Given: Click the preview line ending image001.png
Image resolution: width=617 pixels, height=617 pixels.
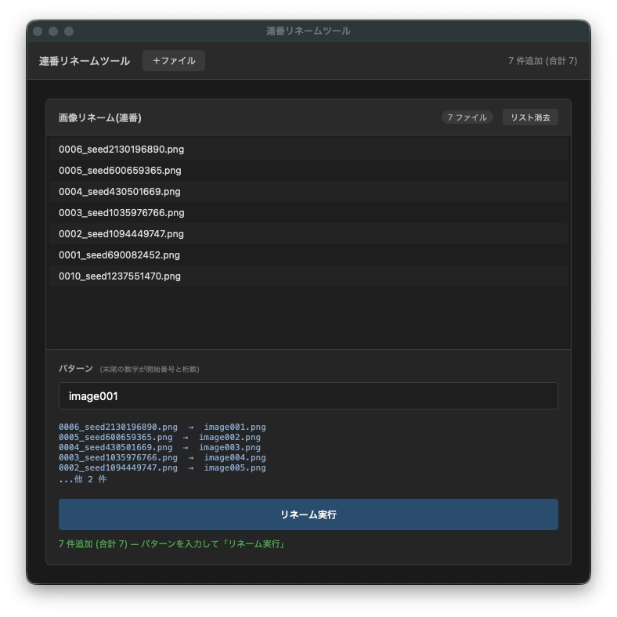Looking at the screenshot, I should [162, 427].
